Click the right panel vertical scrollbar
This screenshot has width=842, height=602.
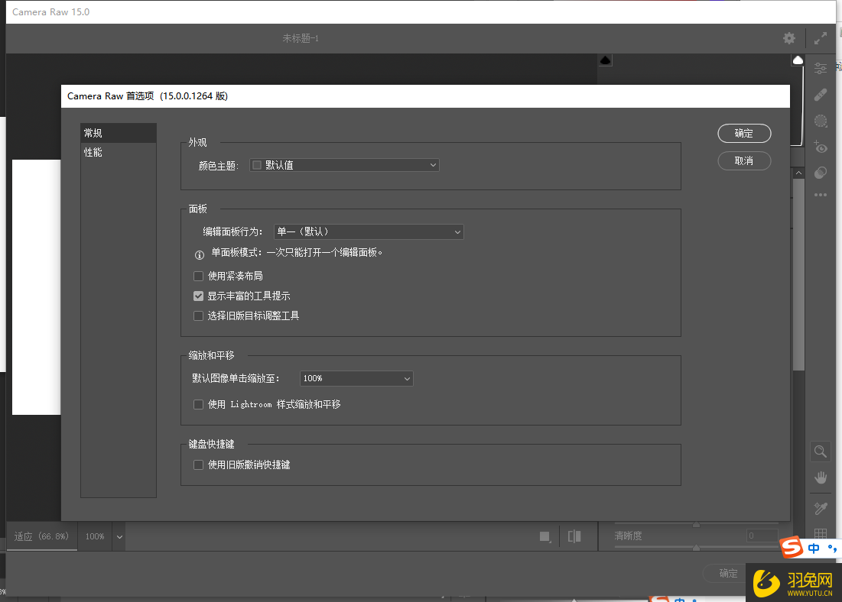(798, 275)
